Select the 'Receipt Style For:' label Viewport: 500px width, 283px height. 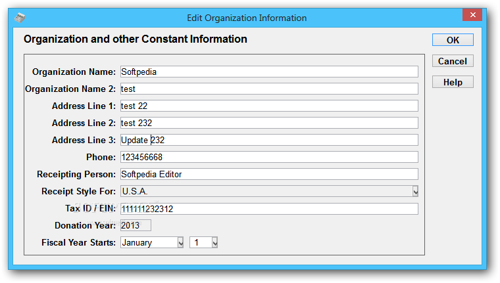tap(78, 191)
